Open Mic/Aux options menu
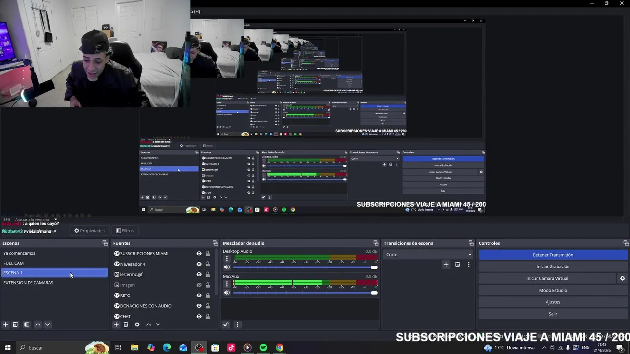 coord(227,284)
